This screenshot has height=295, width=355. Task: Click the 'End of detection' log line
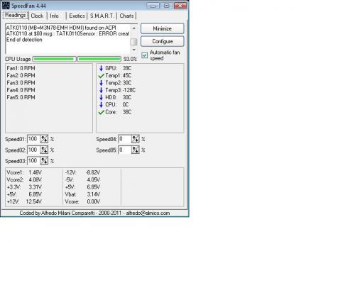click(24, 40)
